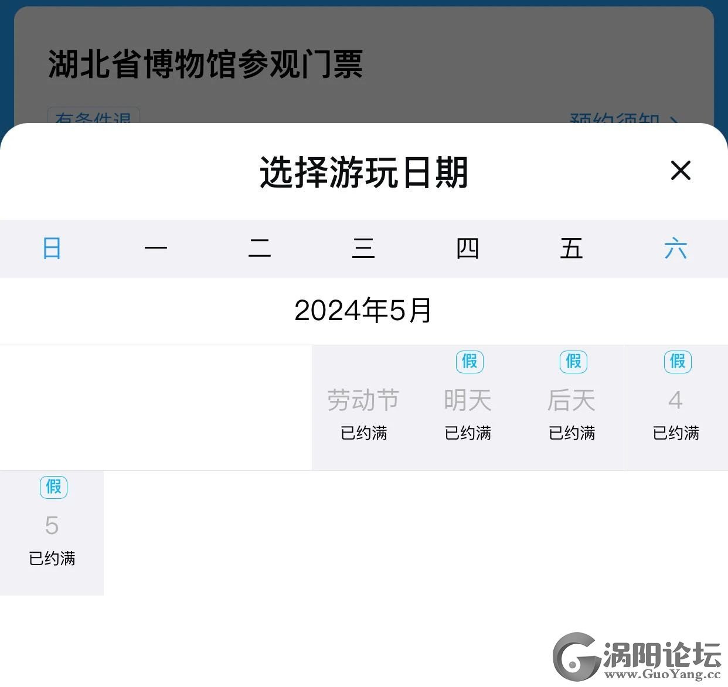
Task: Pick the 后天 date cell
Action: (572, 408)
